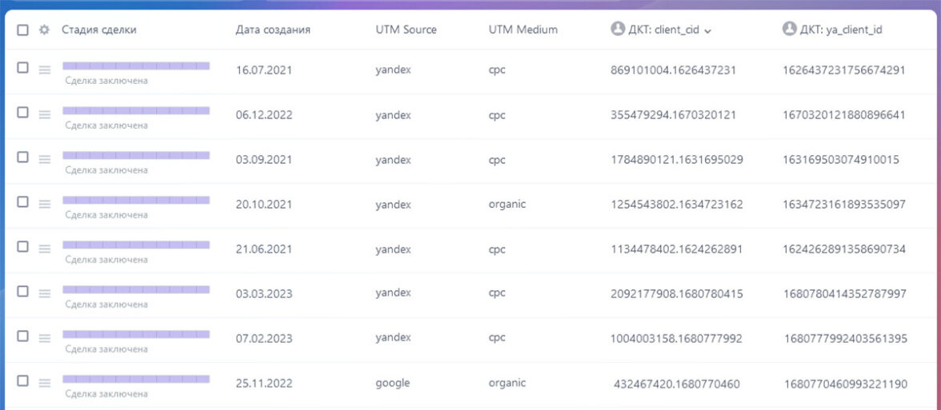
Task: Tick the checkbox for the 07.02.2023 deal
Action: (22, 336)
